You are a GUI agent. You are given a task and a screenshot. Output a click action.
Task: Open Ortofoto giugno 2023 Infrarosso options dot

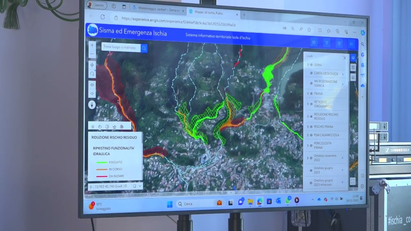[342, 183]
